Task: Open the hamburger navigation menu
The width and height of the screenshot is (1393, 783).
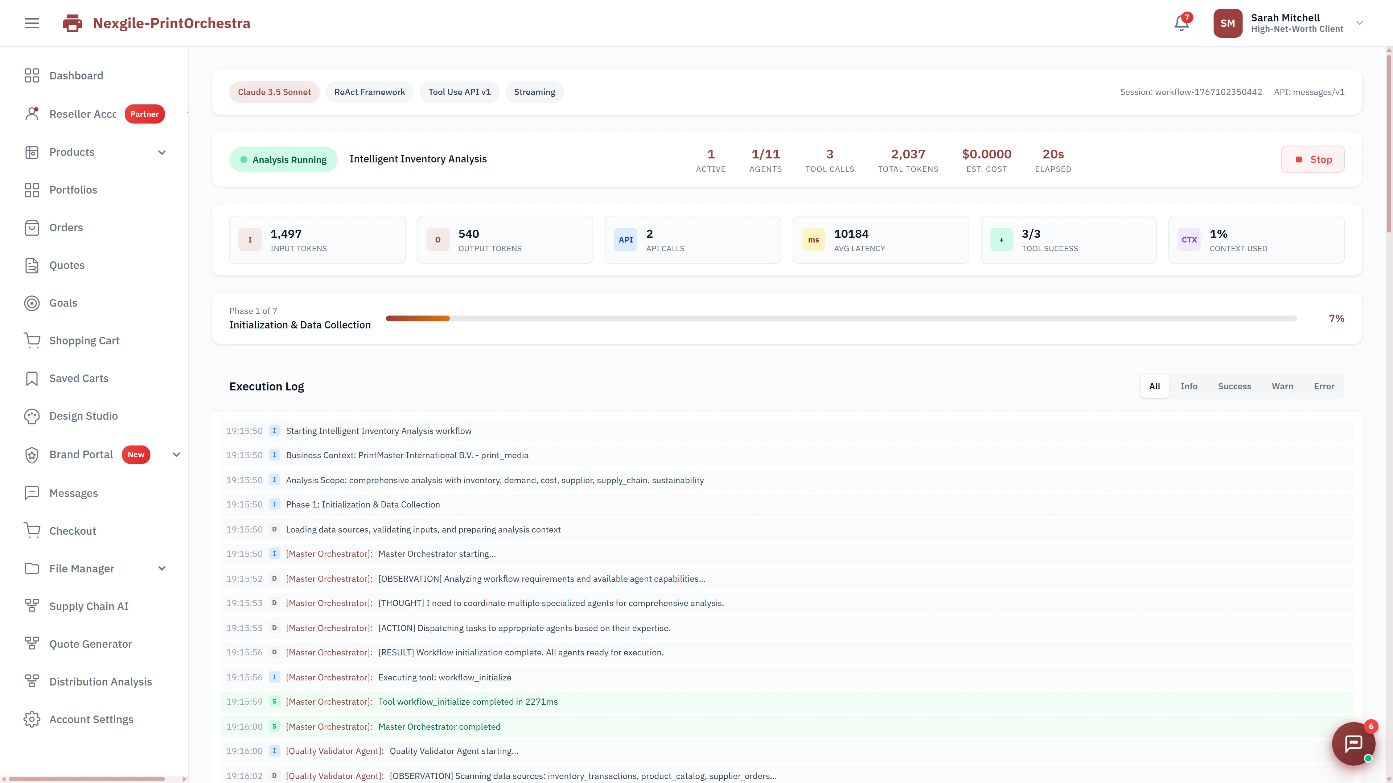Action: click(x=31, y=23)
